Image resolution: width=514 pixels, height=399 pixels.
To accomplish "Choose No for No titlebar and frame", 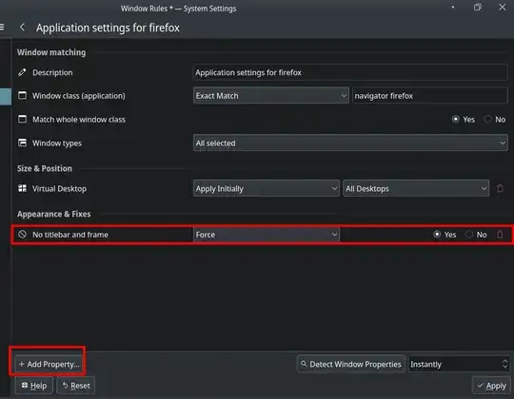I will pos(476,235).
